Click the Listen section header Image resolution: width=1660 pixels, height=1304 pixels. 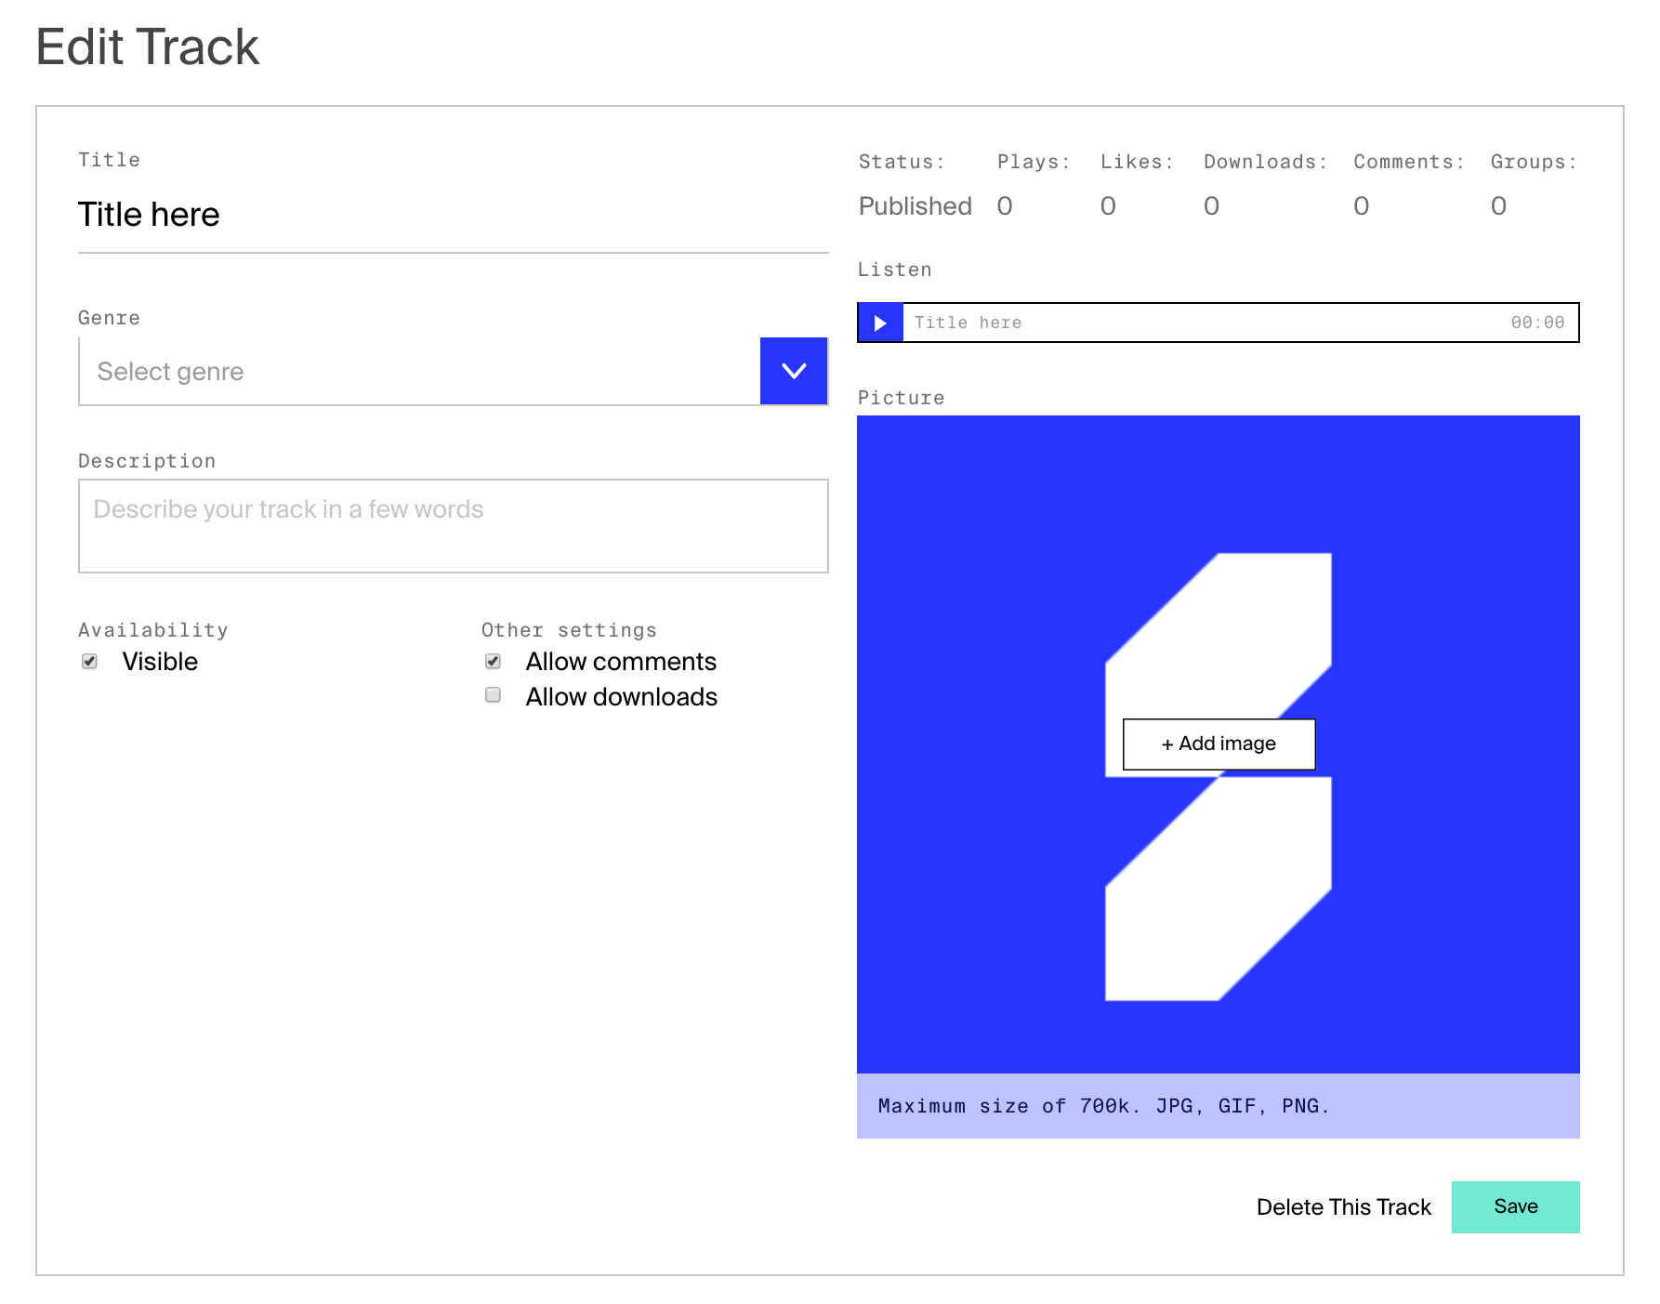pyautogui.click(x=894, y=270)
